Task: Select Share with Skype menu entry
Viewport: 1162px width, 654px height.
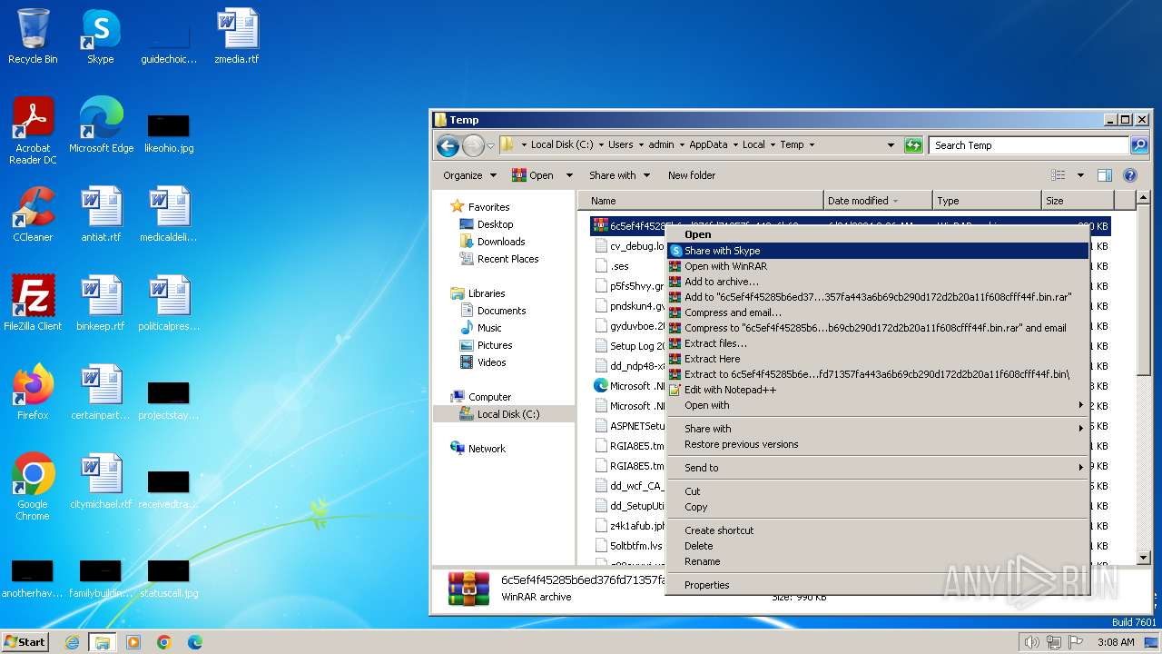Action: point(878,251)
